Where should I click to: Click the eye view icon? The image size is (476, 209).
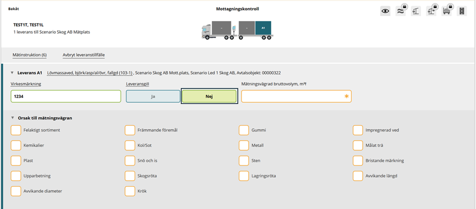385,11
